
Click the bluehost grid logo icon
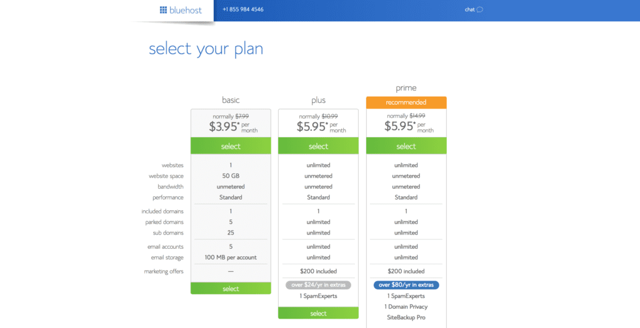point(164,10)
